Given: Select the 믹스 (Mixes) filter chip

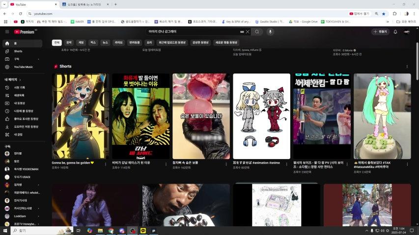Looking at the screenshot, I should point(93,43).
